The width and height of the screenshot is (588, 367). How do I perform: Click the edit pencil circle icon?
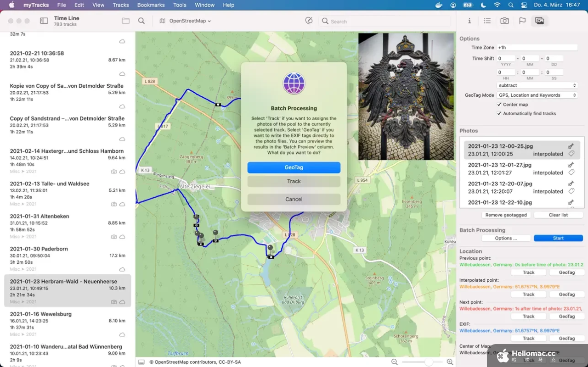pyautogui.click(x=309, y=21)
